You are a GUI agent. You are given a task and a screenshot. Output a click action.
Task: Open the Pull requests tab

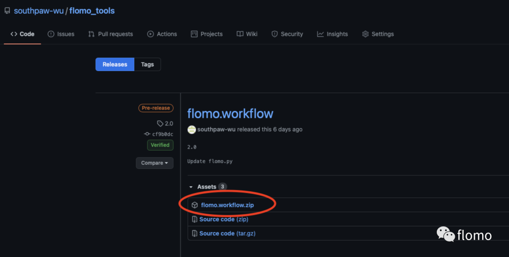(111, 34)
